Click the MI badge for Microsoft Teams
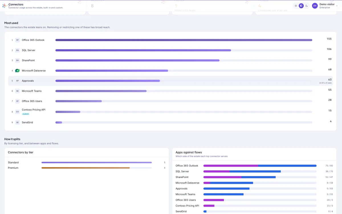Image resolution: width=342 pixels, height=214 pixels. click(x=17, y=91)
